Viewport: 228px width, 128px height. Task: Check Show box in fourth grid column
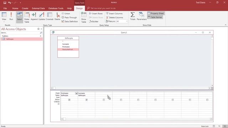[121, 100]
